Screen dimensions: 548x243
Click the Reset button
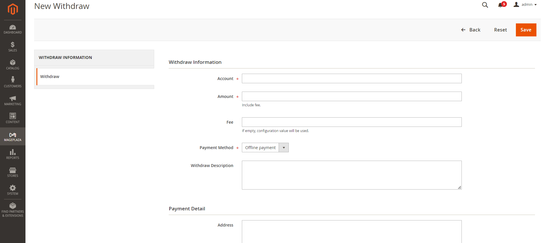500,30
